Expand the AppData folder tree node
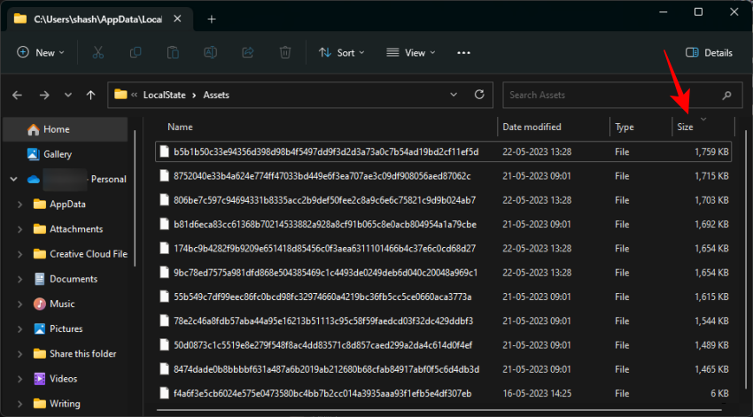This screenshot has height=417, width=753. 20,205
